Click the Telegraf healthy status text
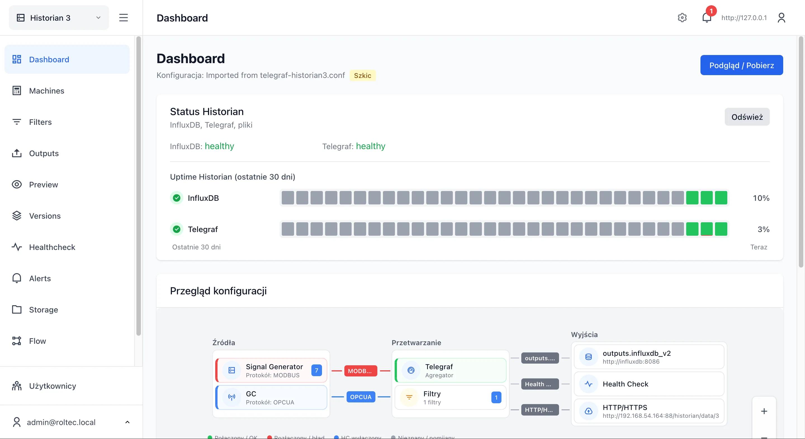This screenshot has height=439, width=805. pos(371,146)
